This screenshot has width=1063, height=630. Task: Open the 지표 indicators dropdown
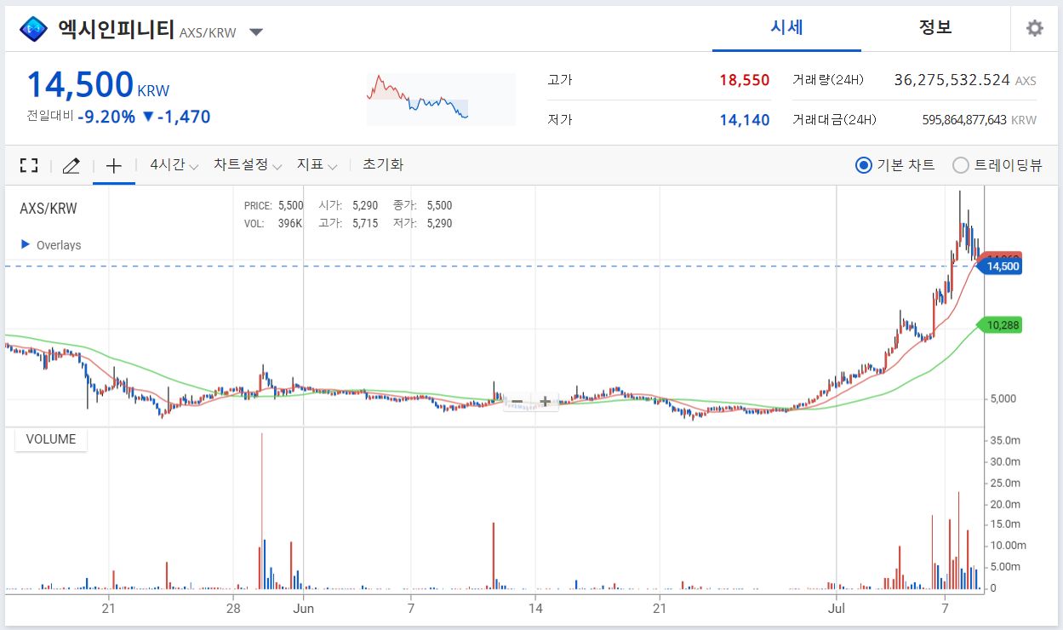click(x=317, y=165)
